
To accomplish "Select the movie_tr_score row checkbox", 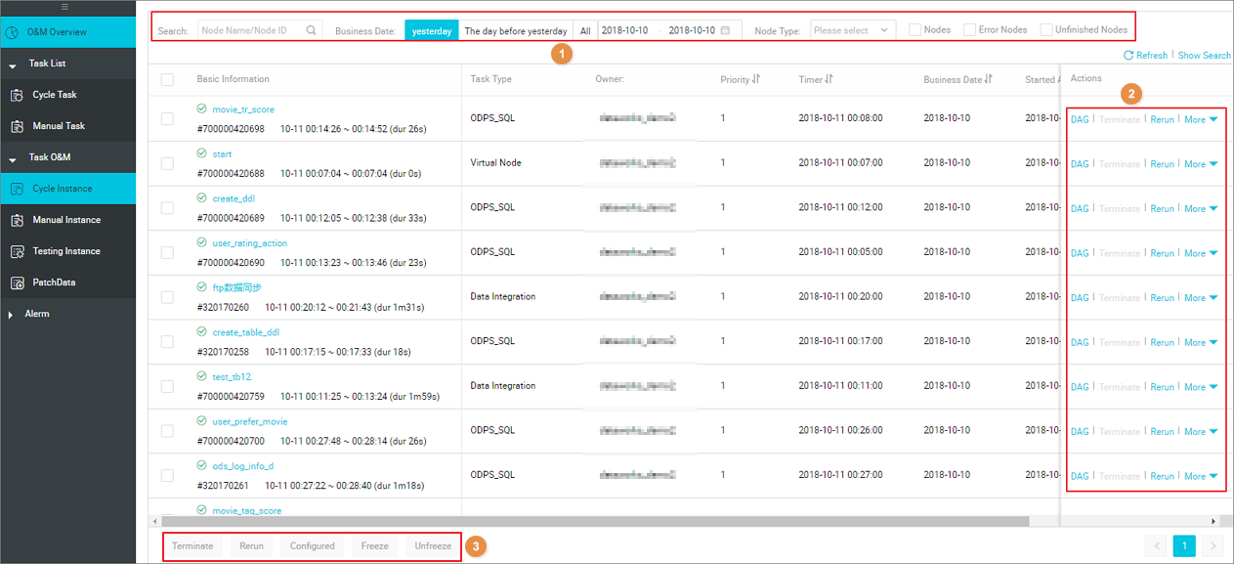I will tap(167, 119).
